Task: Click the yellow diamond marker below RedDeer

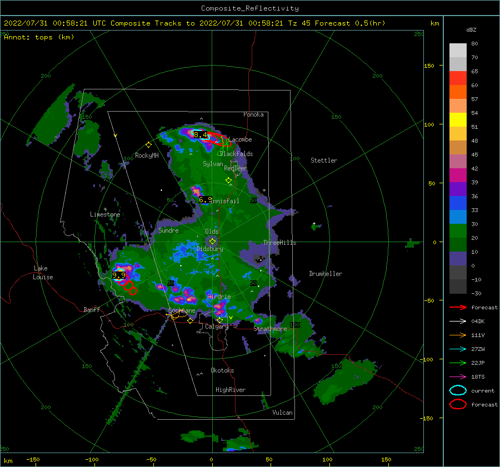Action: click(x=228, y=180)
